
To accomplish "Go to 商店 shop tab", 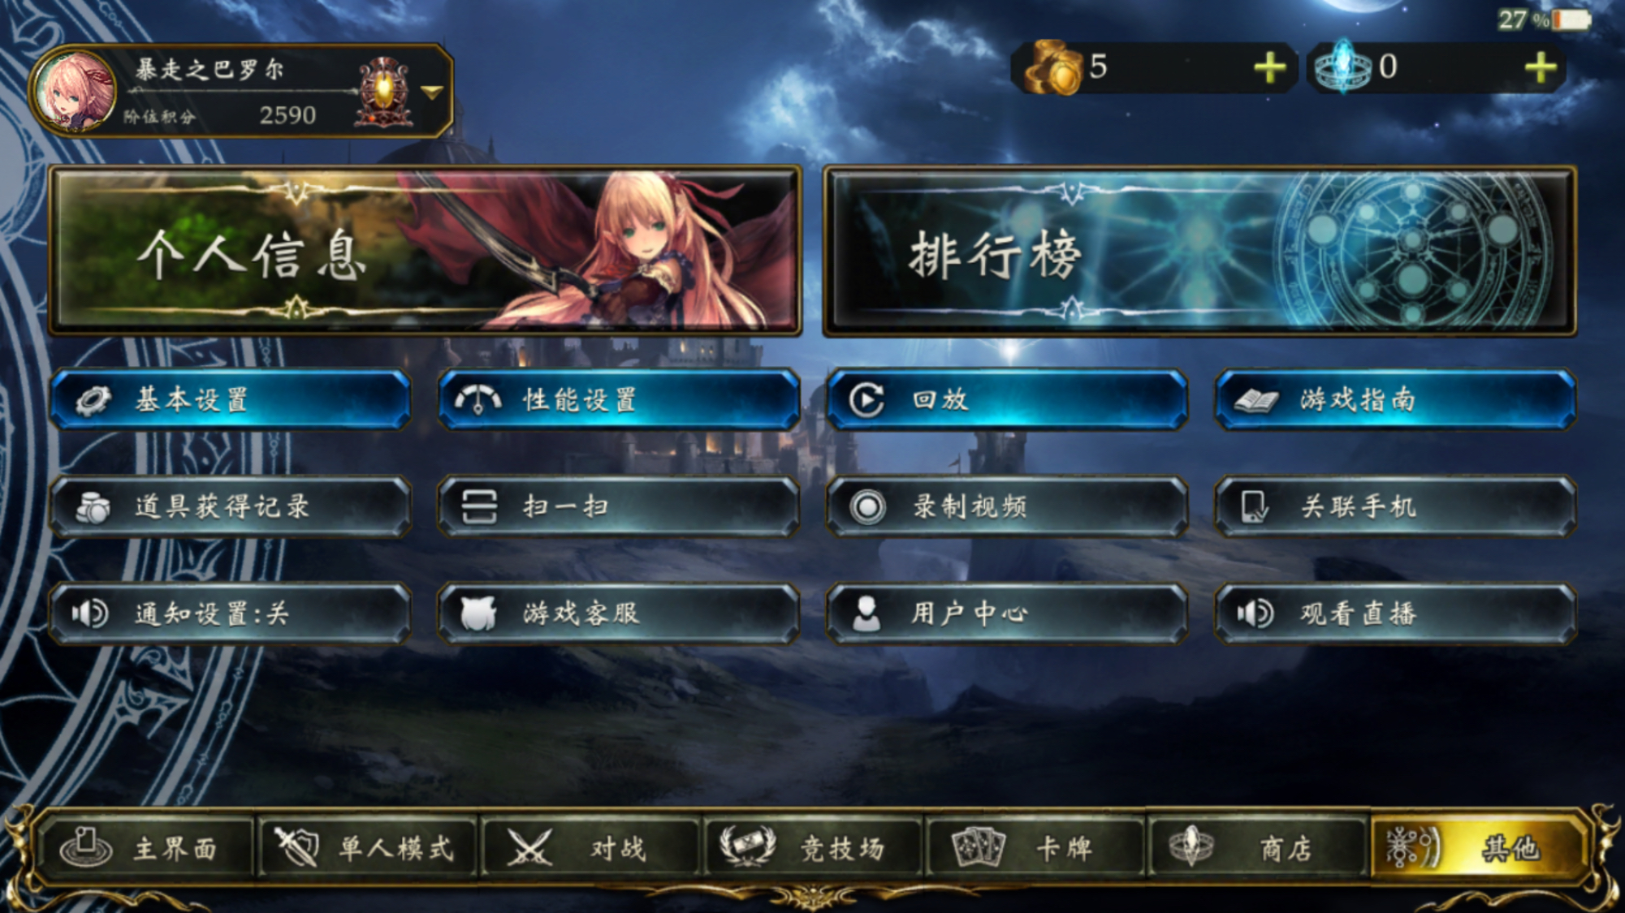I will coord(1257,848).
